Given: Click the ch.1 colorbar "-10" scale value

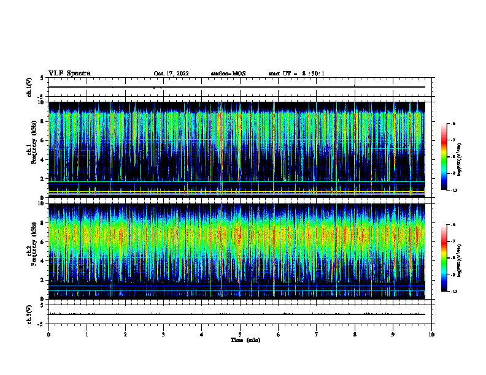Looking at the screenshot, I should click(453, 191).
